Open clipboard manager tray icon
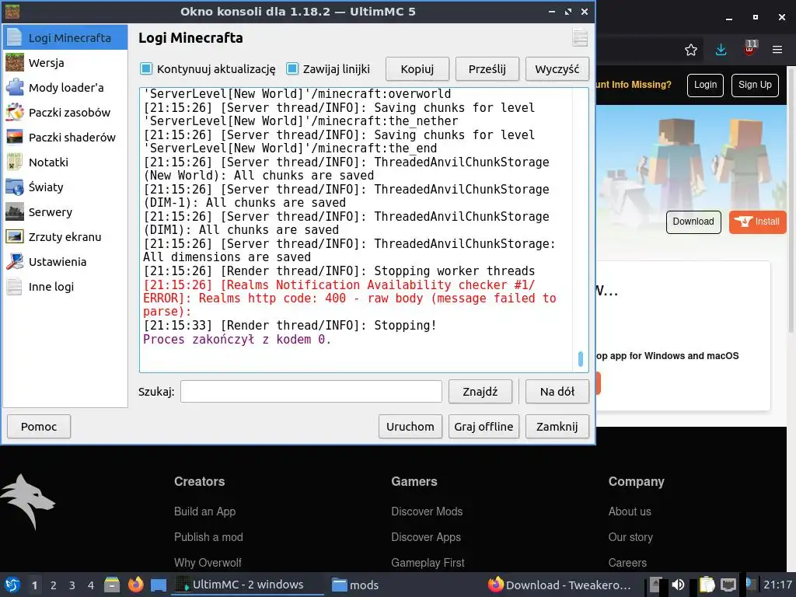This screenshot has height=597, width=796. pos(707,585)
